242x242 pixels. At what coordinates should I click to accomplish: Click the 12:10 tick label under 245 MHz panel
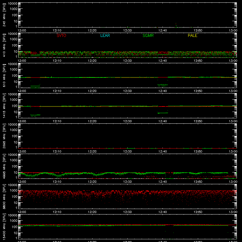click(x=57, y=31)
